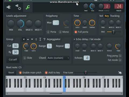Click the Fine tune slider handle

click(x=85, y=72)
